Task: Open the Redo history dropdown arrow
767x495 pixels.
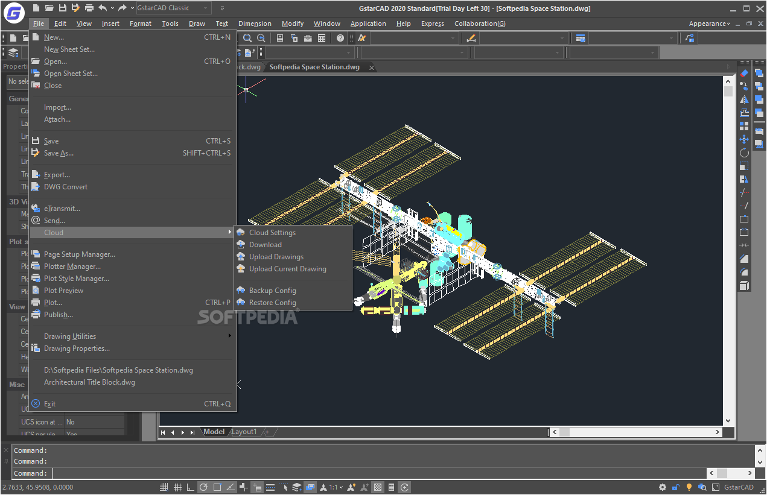Action: (132, 8)
